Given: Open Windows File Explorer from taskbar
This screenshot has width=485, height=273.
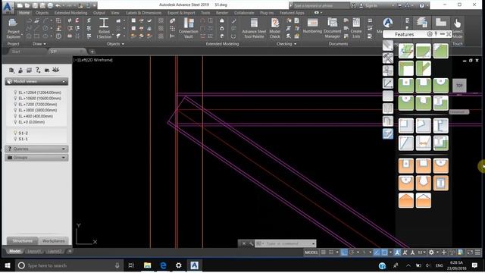Looking at the screenshot, I should pos(147,265).
